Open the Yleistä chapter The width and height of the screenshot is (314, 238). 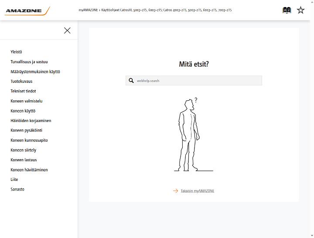tap(16, 52)
